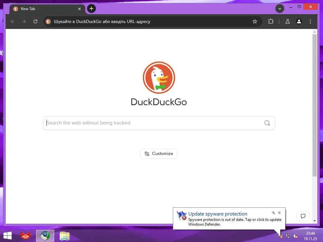Open notification settings wrench icon
Screen dimensions: 323x242
tap(273, 213)
